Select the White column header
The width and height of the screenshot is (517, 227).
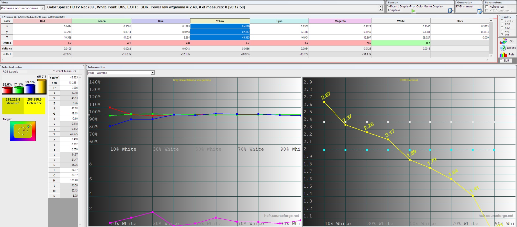pos(401,21)
